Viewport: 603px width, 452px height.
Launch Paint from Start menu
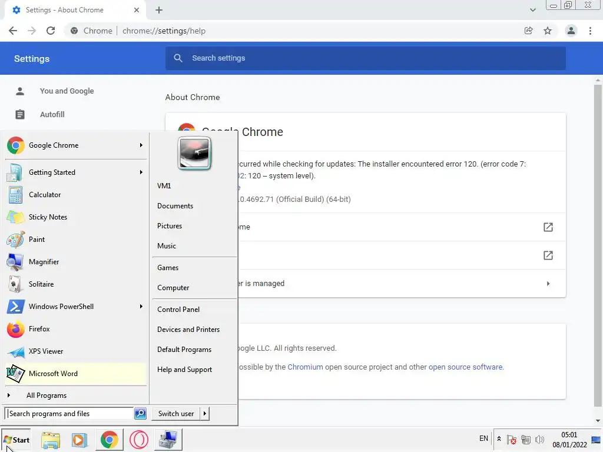point(76,240)
